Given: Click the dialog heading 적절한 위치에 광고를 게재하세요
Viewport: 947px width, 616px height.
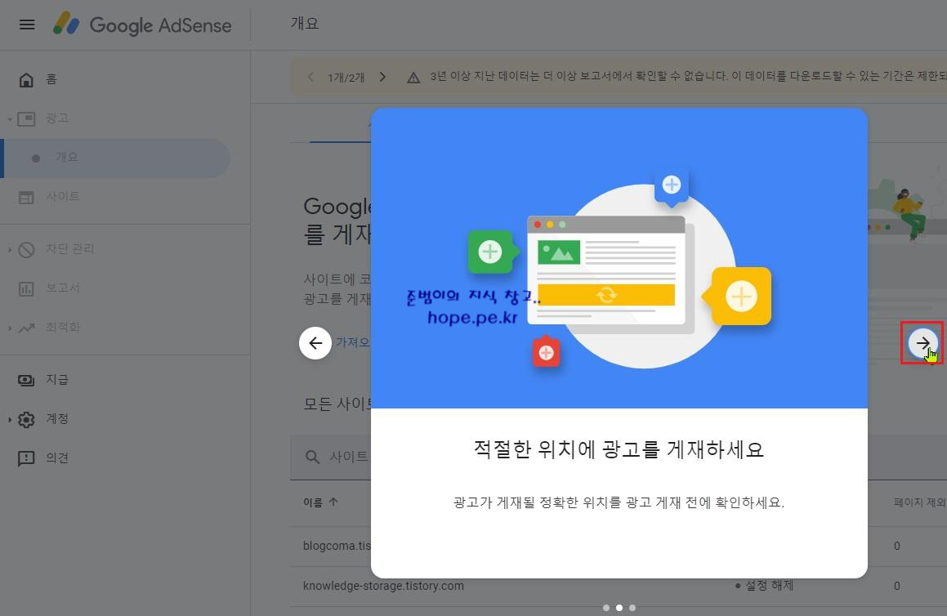Looking at the screenshot, I should (x=619, y=449).
